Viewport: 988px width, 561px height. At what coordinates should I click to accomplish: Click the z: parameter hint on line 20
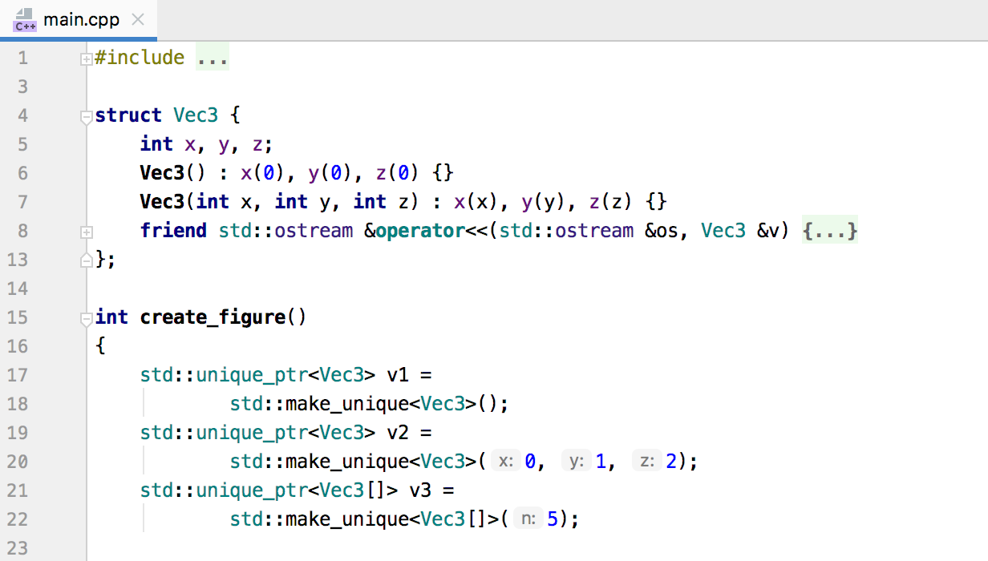pyautogui.click(x=646, y=462)
